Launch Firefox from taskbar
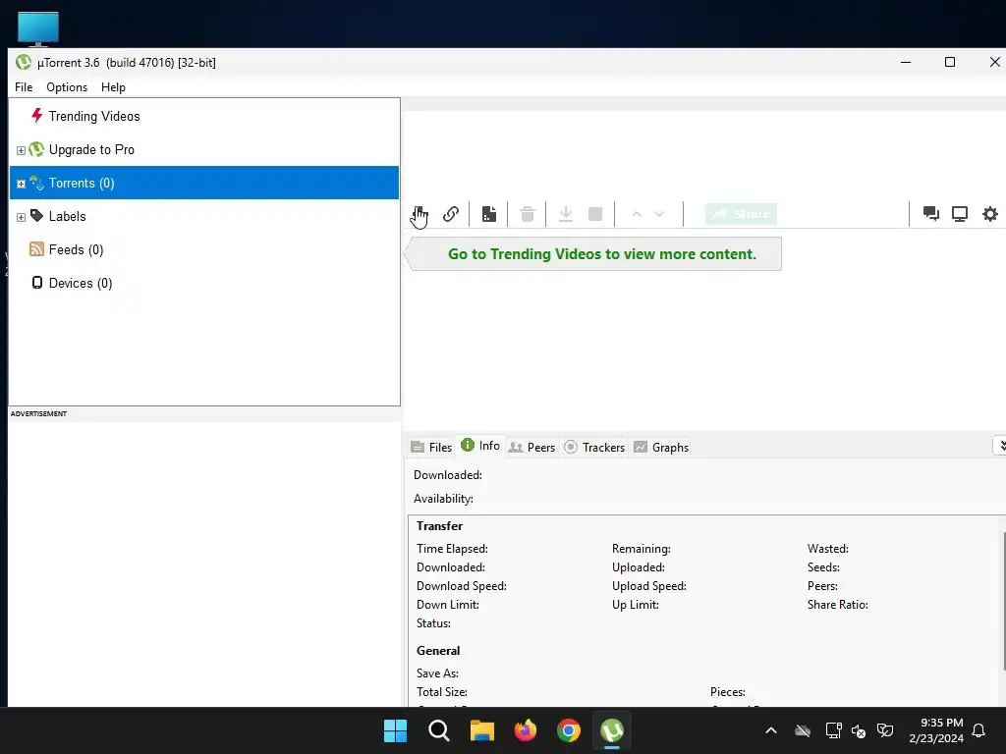 click(x=526, y=730)
